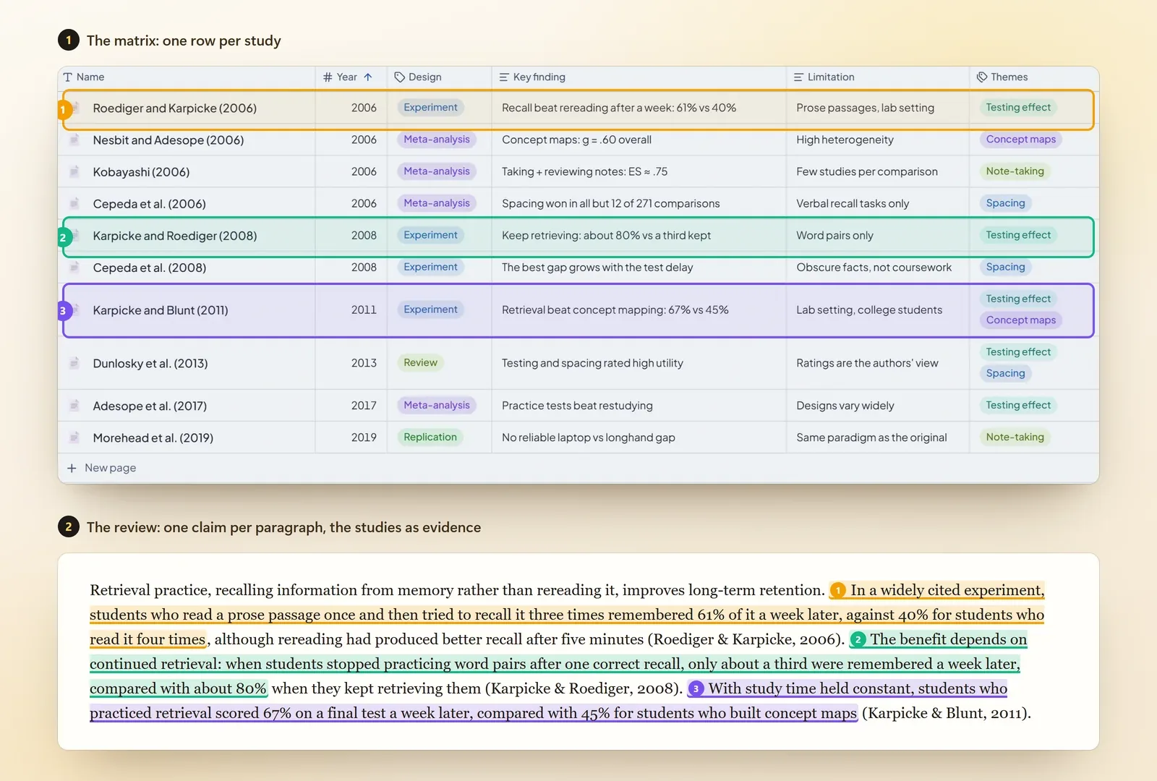Open the Karpicke and Roediger (2008) page title
This screenshot has width=1157, height=781.
click(x=175, y=236)
